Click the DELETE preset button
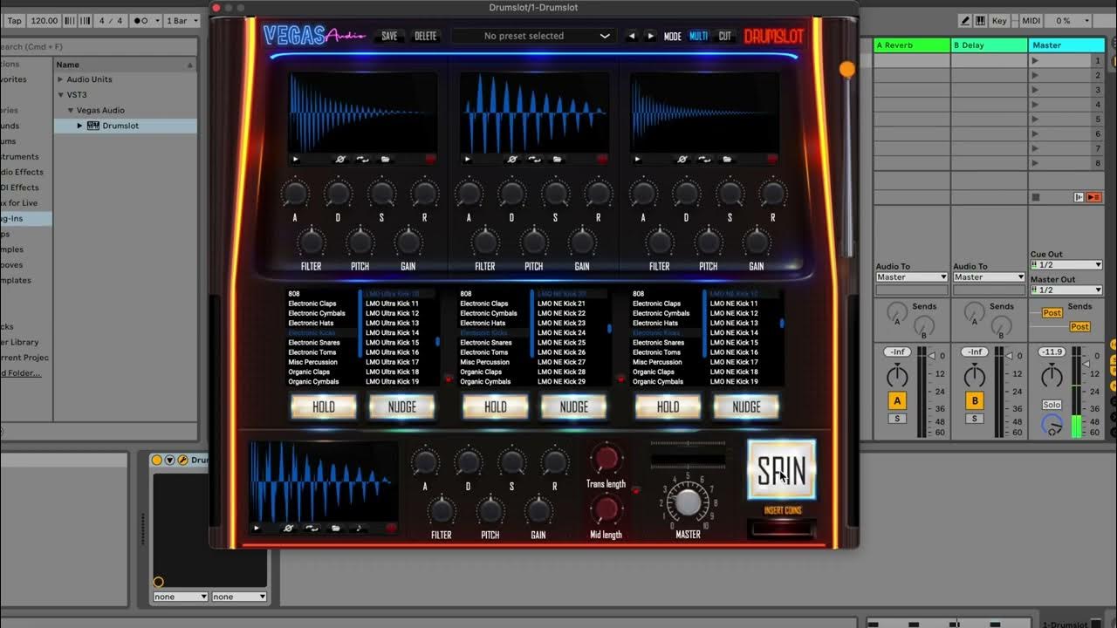This screenshot has width=1117, height=628. tap(425, 36)
